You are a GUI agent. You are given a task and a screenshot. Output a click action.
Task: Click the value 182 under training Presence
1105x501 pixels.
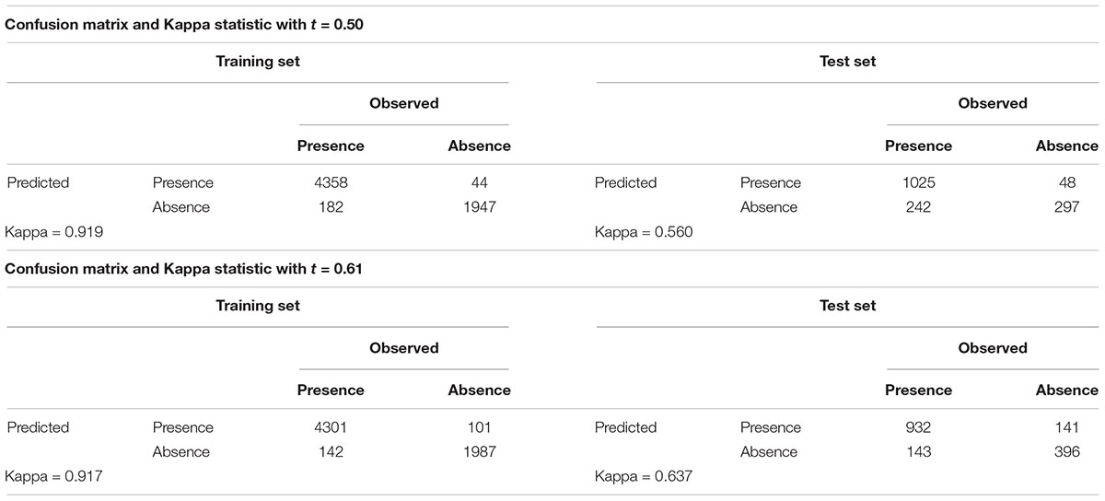(331, 207)
